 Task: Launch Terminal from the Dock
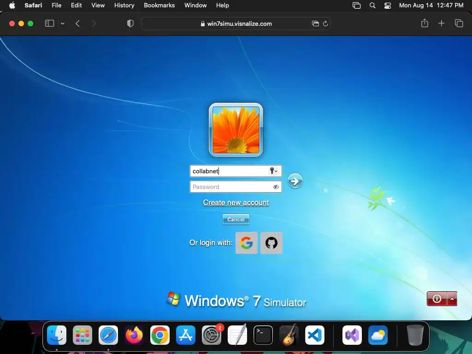[263, 335]
